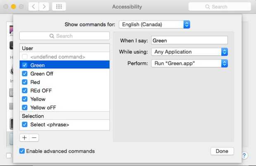Open the help question mark button
This screenshot has height=166, width=256.
[x=244, y=155]
